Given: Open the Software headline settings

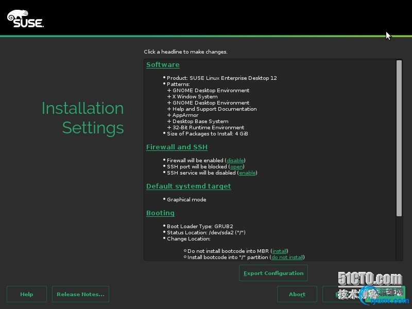Looking at the screenshot, I should click(163, 65).
